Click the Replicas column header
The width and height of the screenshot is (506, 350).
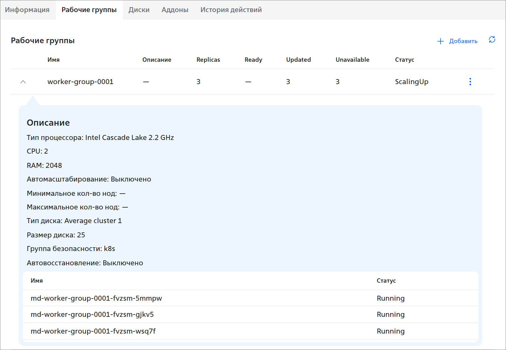(x=208, y=60)
